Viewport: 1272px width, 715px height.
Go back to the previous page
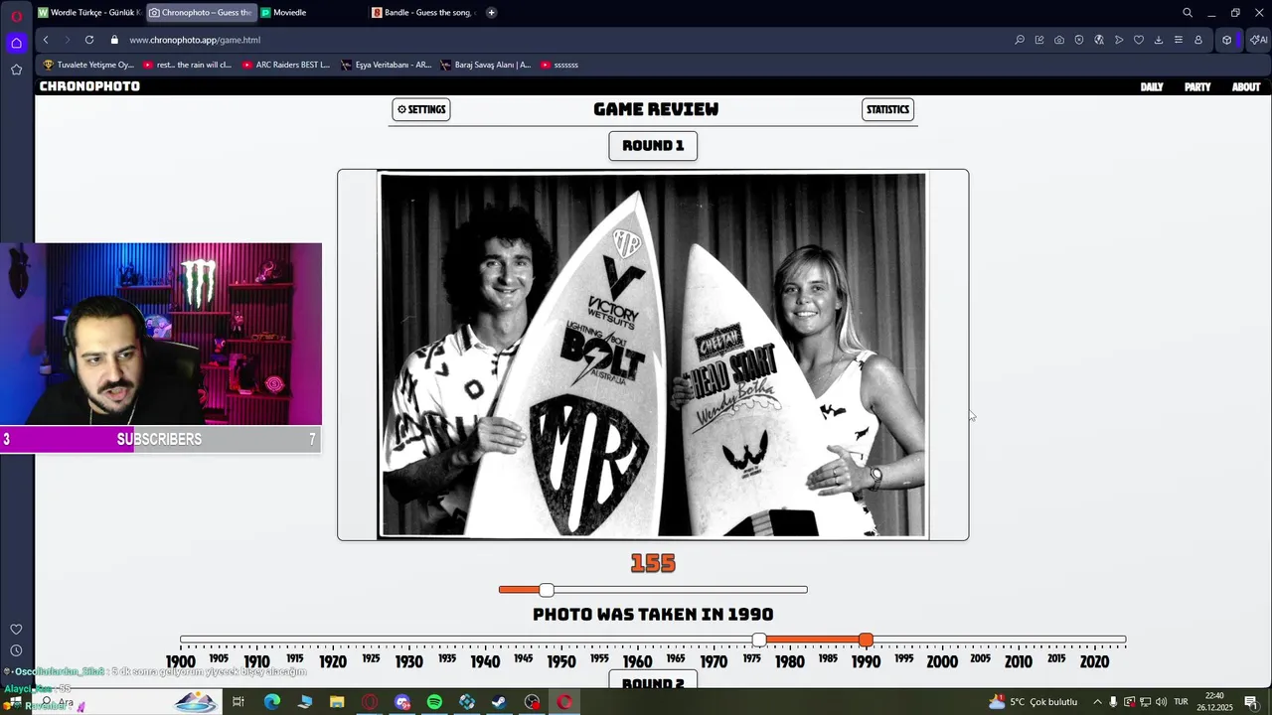click(46, 40)
